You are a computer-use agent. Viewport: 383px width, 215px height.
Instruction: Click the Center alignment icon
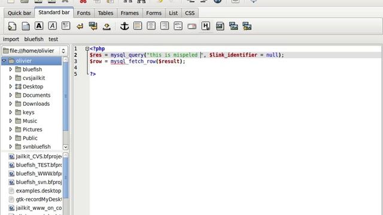click(151, 26)
